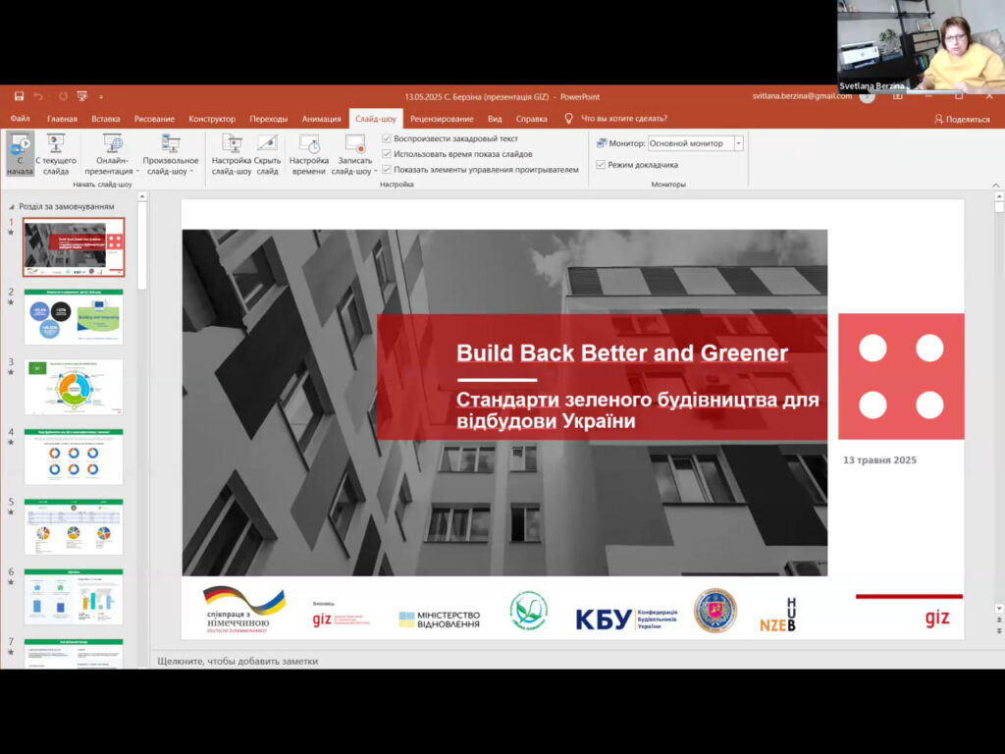The width and height of the screenshot is (1005, 754).
Task: Select slide 3 thumbnail
Action: (74, 387)
